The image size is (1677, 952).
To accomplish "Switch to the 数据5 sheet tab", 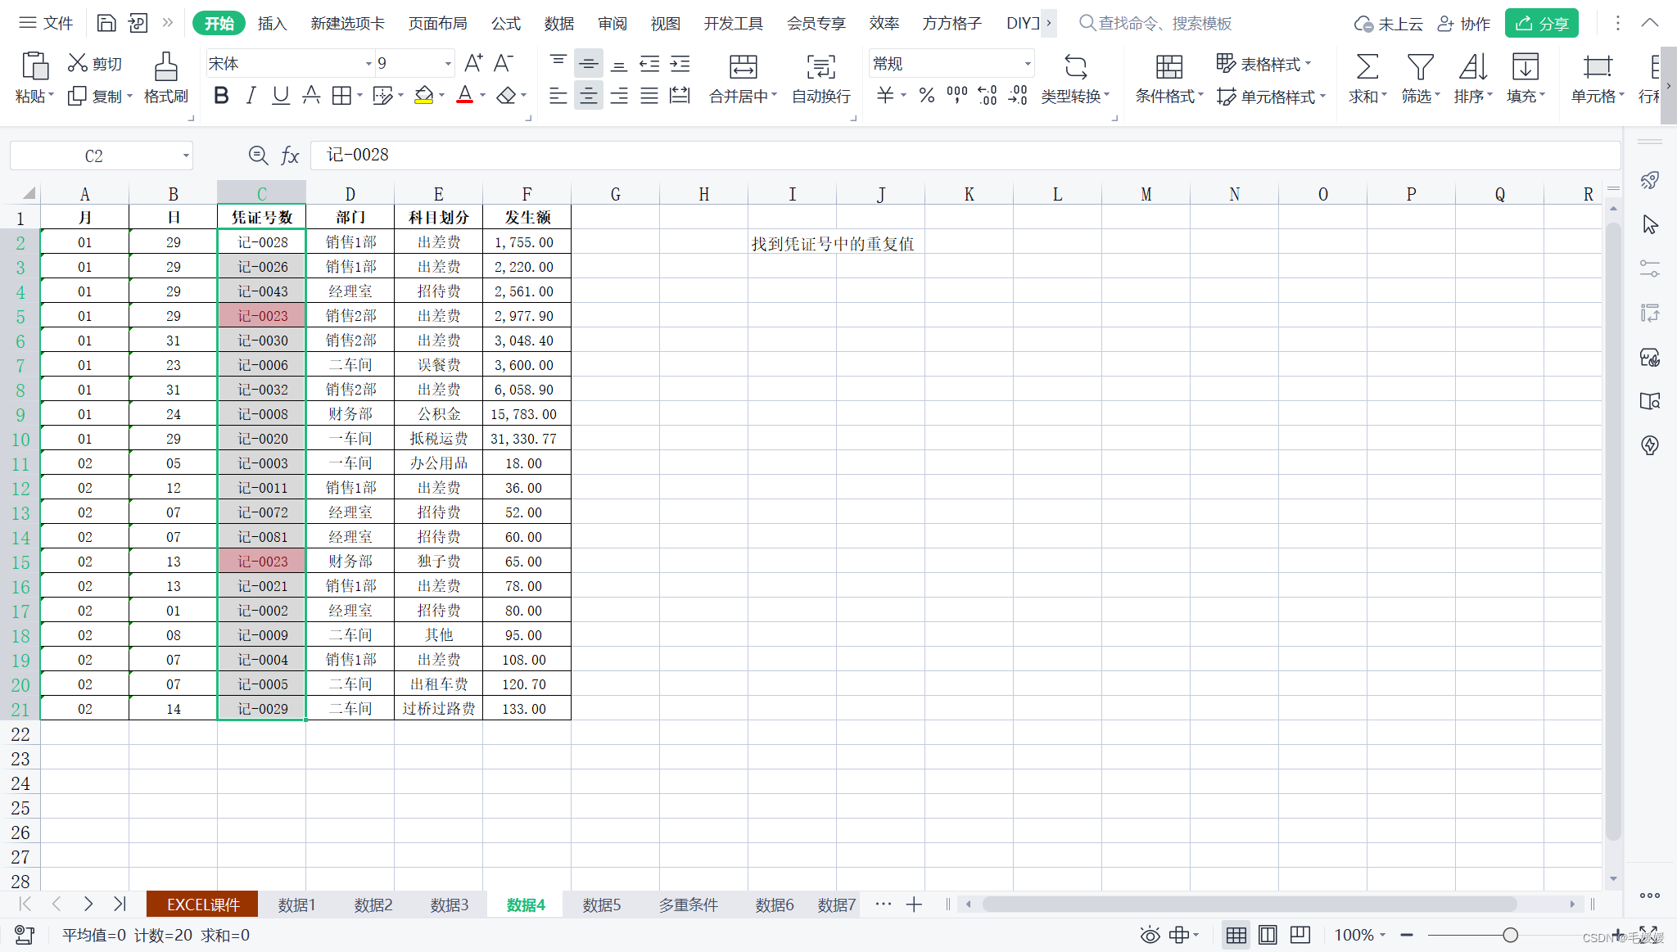I will (x=601, y=905).
